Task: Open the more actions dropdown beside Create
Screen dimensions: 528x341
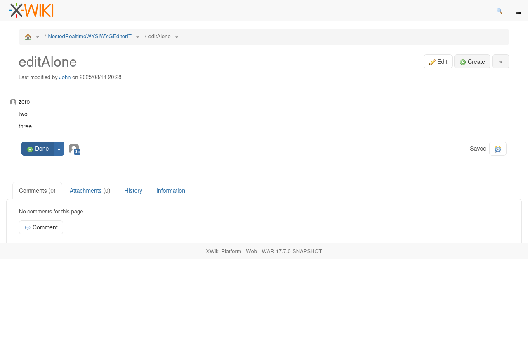Action: coord(501,61)
